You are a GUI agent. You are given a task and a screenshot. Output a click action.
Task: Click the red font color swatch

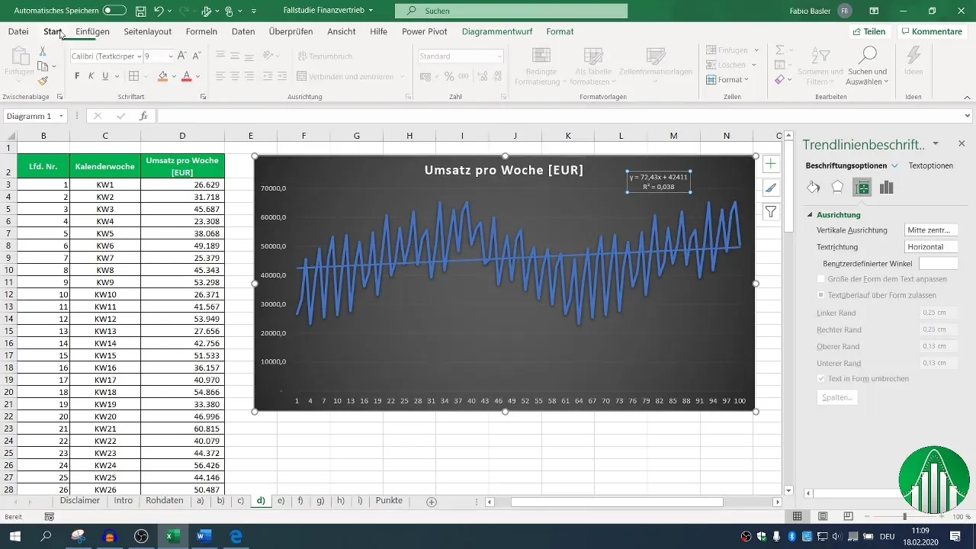pos(187,76)
